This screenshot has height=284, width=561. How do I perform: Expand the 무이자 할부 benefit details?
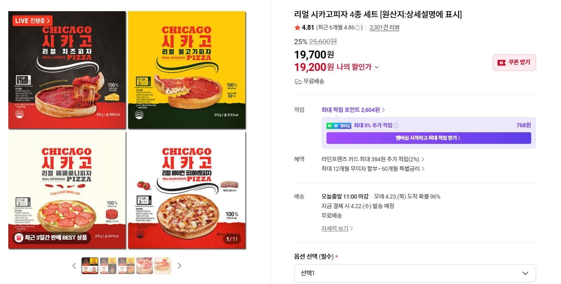pos(373,169)
